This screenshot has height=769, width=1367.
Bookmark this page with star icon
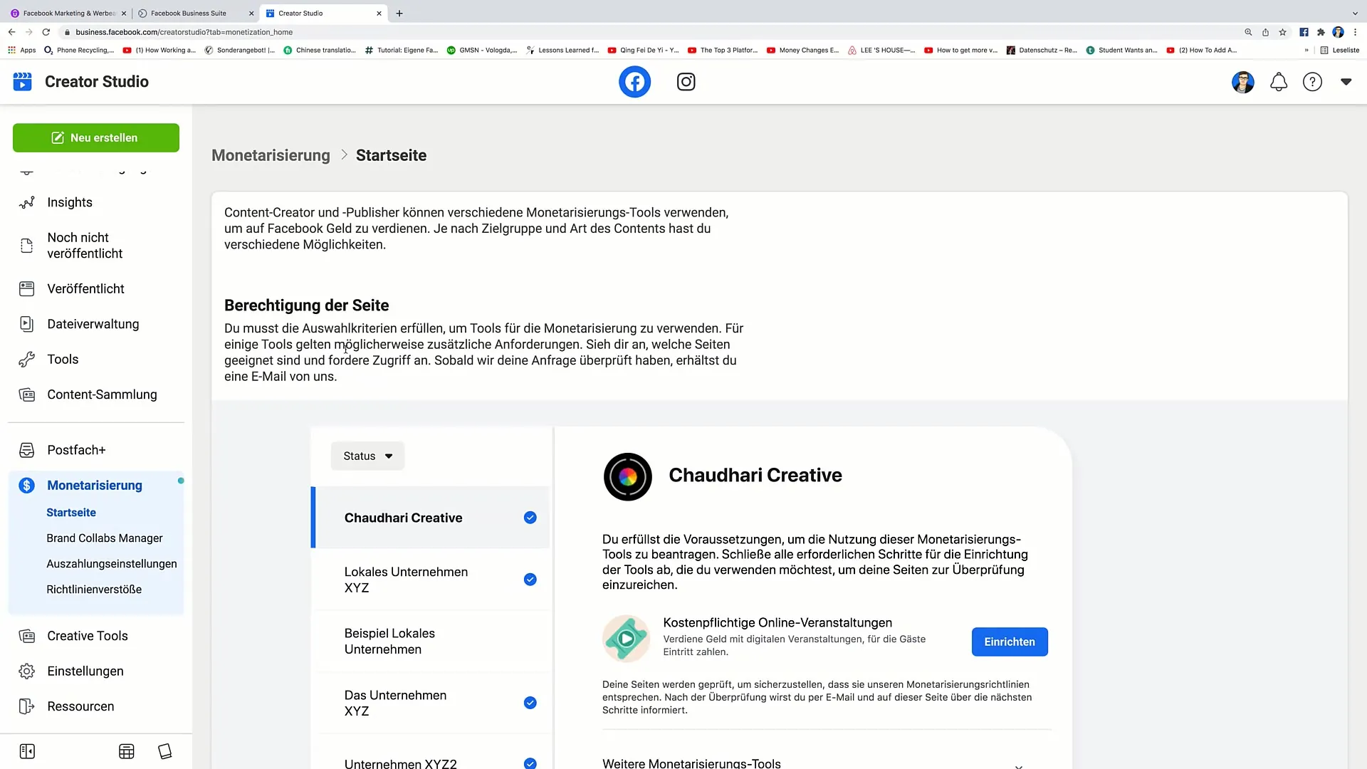(1282, 32)
